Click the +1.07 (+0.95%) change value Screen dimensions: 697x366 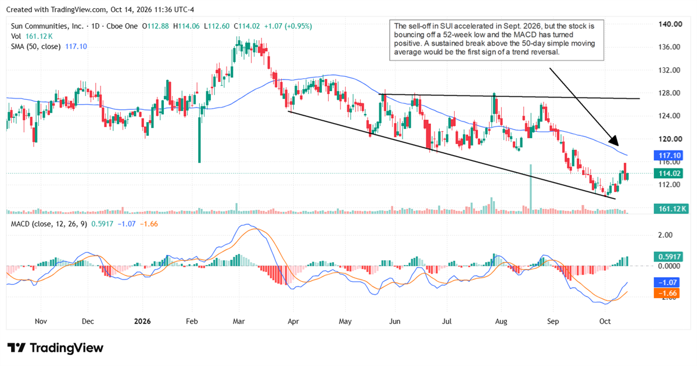pos(288,26)
